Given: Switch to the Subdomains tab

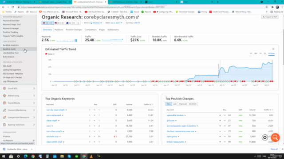Looking at the screenshot, I should point(113,30).
